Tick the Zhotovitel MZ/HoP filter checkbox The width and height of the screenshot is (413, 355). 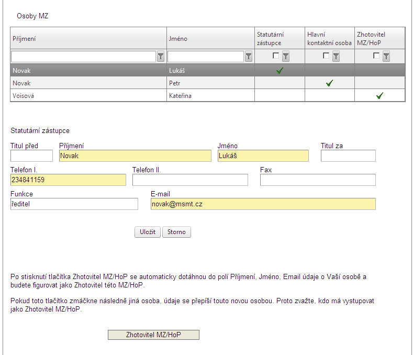(x=376, y=56)
